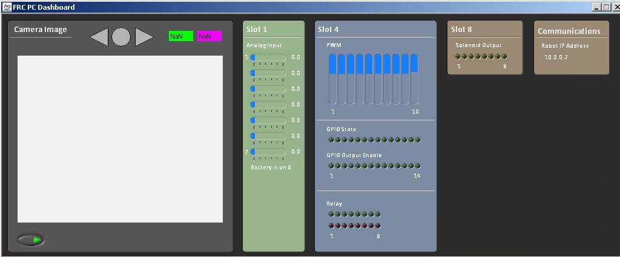Screen dimensions: 620x257
Task: Click the Slot 8 panel heading
Action: 461,30
